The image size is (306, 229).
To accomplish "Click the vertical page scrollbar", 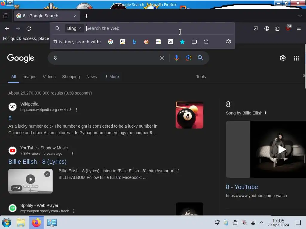I will [x=305, y=66].
